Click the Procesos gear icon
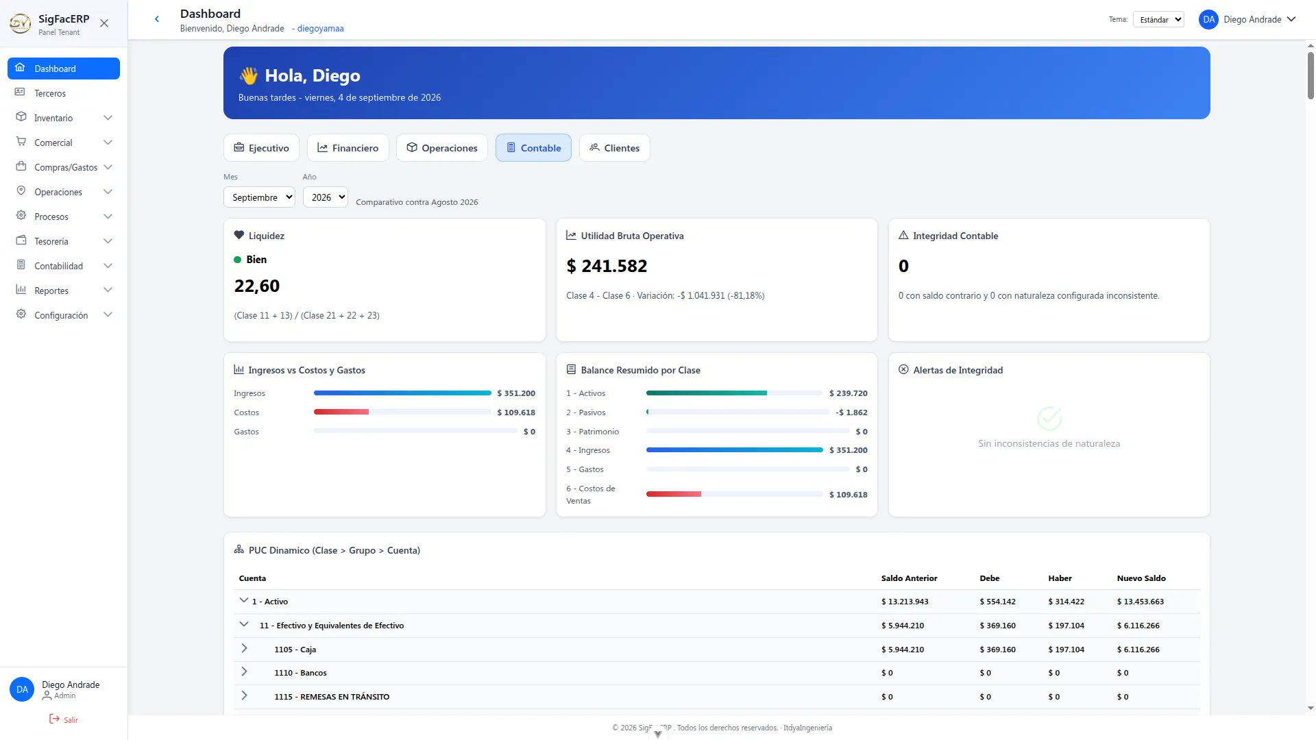 21,216
